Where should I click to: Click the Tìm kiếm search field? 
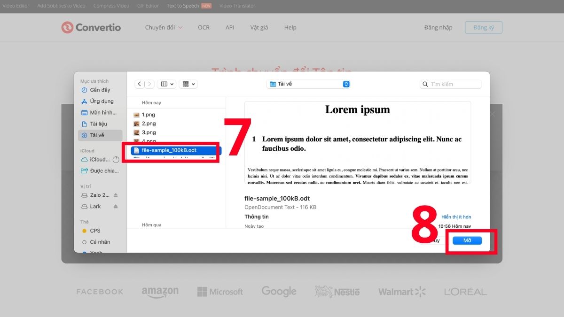click(x=451, y=84)
